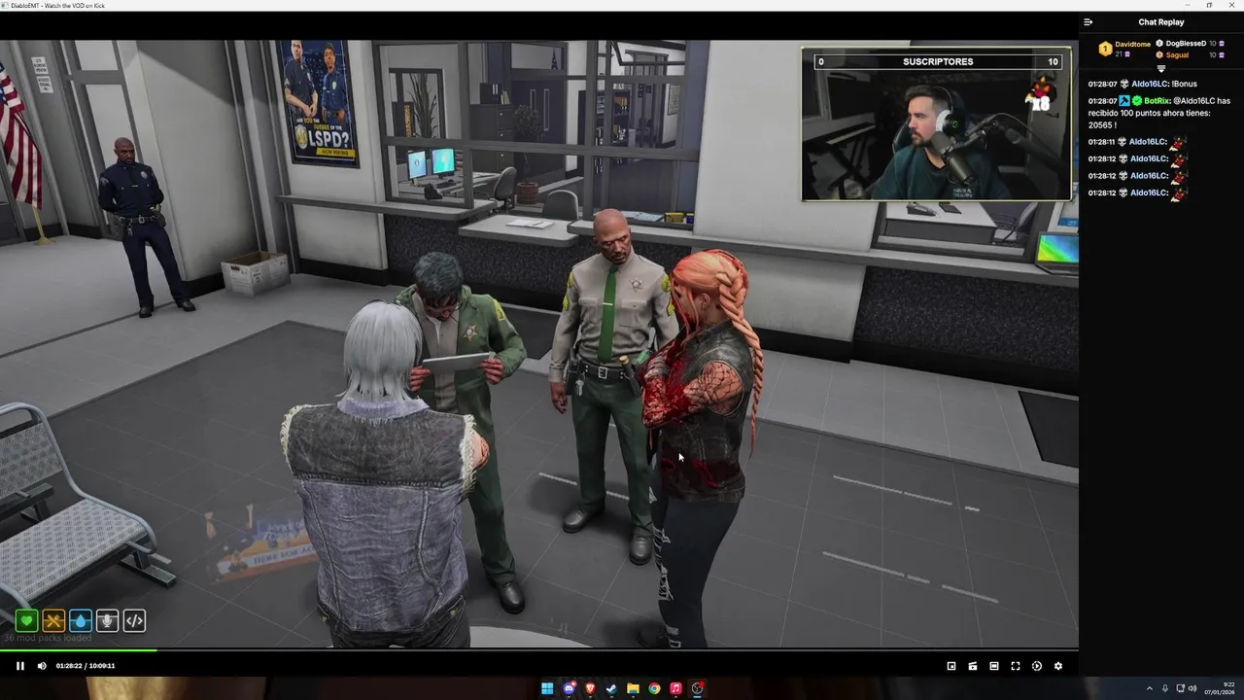Collapse the Chat Replay panel

[x=1088, y=22]
